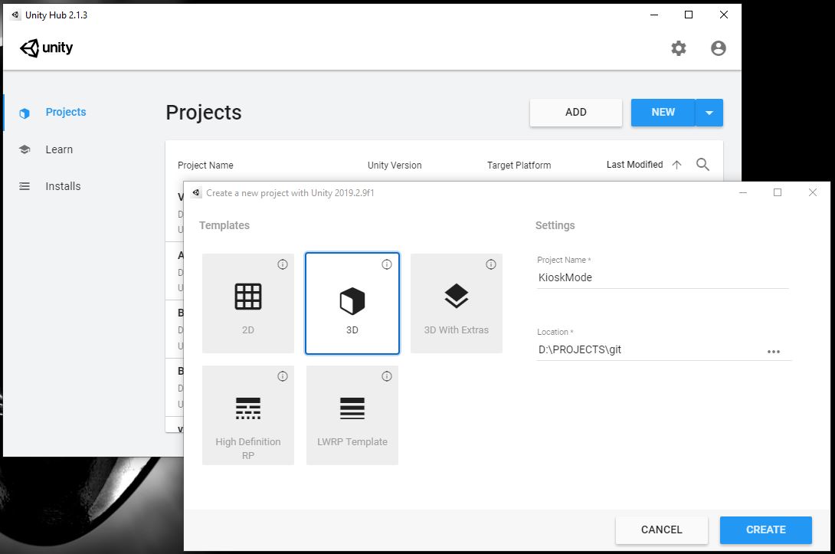Open the project search magnifier
This screenshot has height=554, width=835.
pos(703,165)
